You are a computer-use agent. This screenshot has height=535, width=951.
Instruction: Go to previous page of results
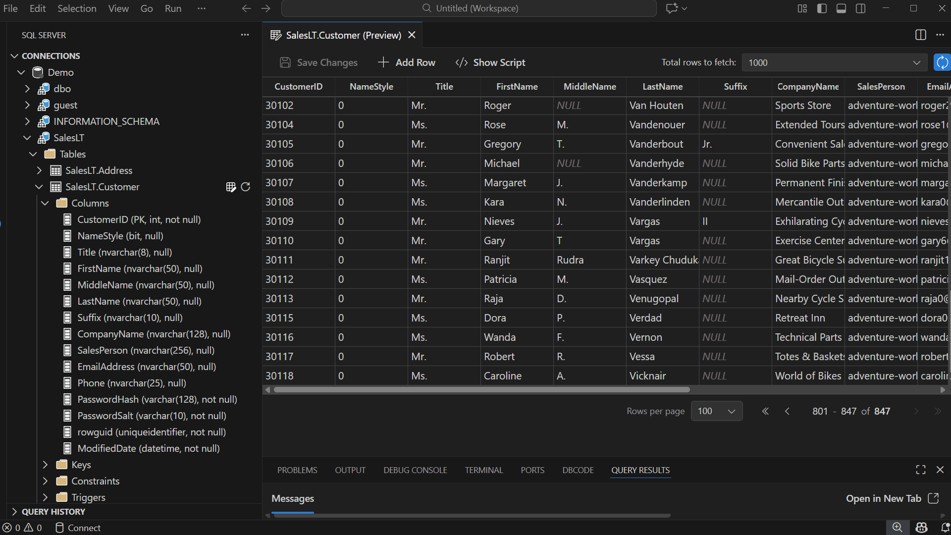coord(787,411)
